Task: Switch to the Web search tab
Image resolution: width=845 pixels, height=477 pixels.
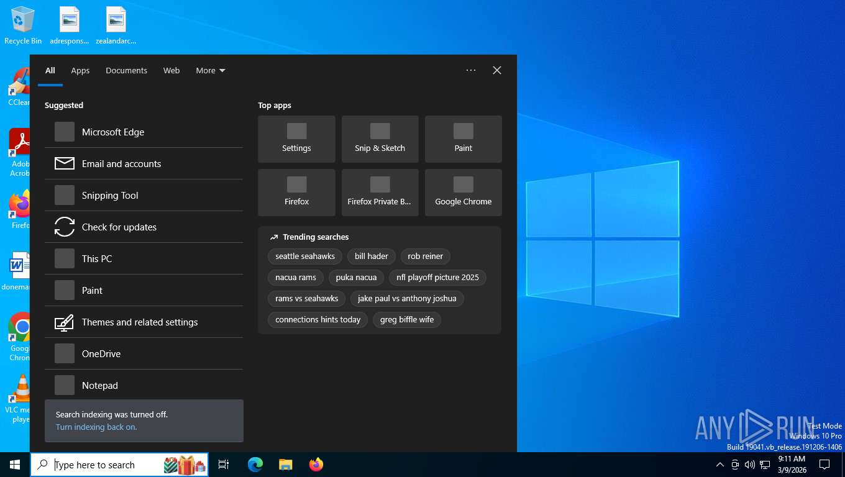Action: pyautogui.click(x=171, y=70)
